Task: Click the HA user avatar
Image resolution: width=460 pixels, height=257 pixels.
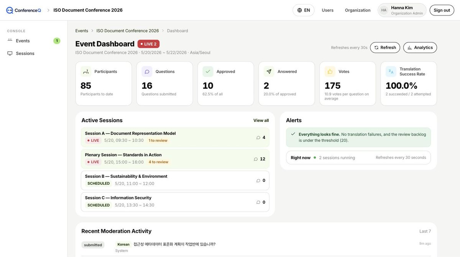Action: pos(384,10)
